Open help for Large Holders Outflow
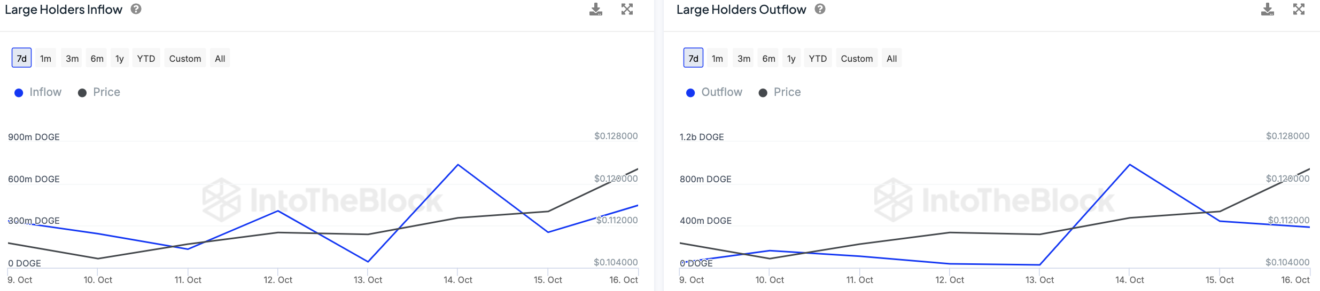 tap(820, 9)
